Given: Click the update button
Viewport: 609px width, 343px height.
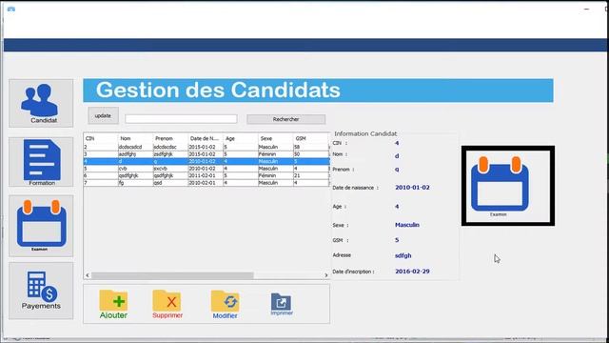Looking at the screenshot, I should [x=103, y=115].
